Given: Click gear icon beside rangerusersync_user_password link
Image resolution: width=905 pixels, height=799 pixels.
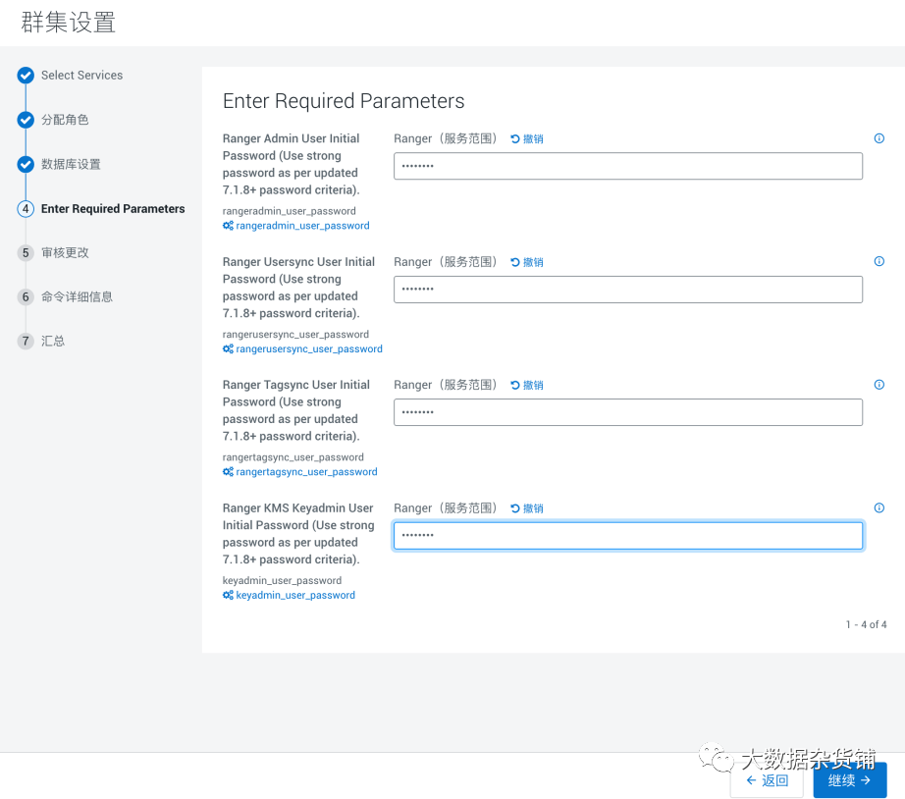Looking at the screenshot, I should (x=228, y=348).
